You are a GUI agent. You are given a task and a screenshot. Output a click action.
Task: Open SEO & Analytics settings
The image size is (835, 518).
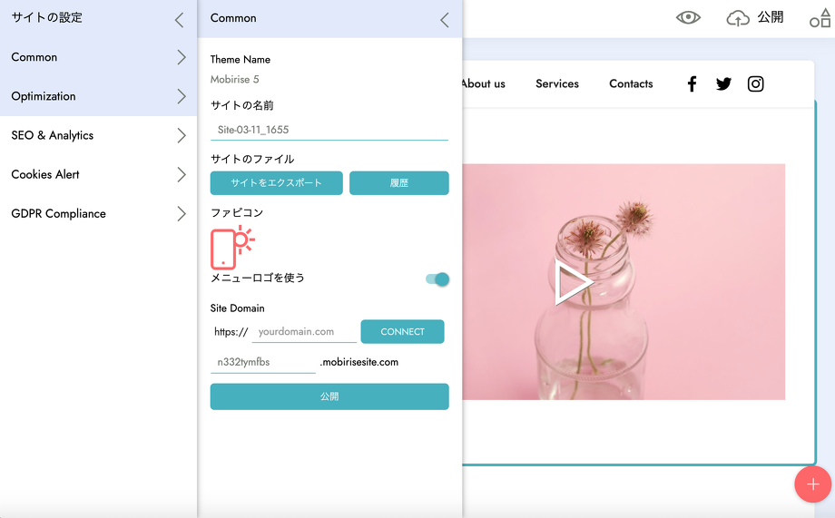98,135
